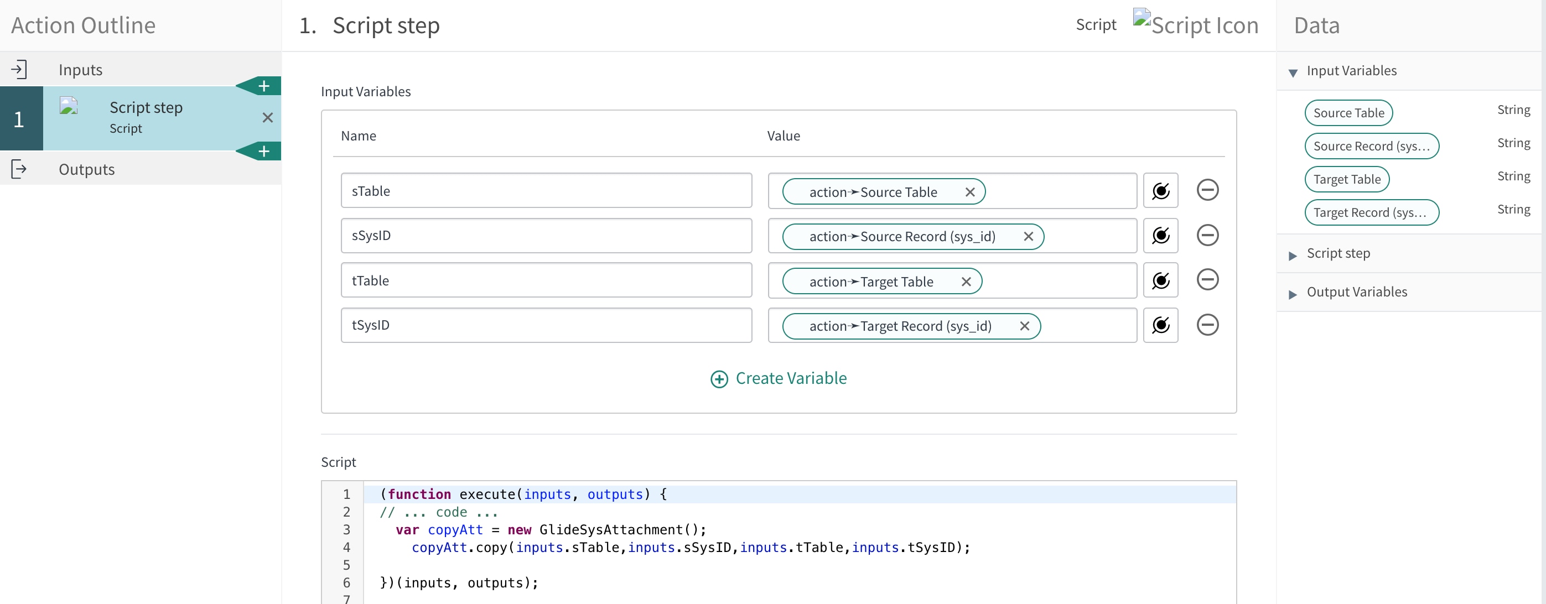Screen dimensions: 1546x604
Task: Click the Target Table data pill
Action: [x=1347, y=179]
